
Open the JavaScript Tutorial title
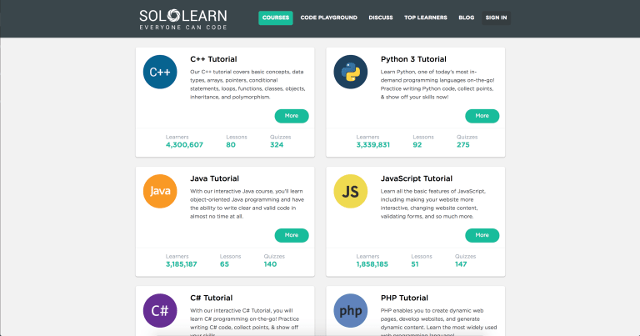pos(417,178)
